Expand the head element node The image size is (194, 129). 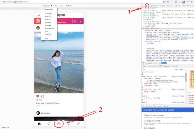coord(144,27)
